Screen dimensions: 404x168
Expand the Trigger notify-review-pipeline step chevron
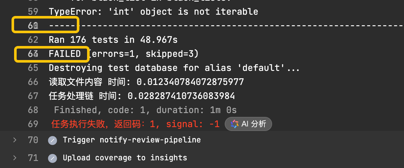click(14, 140)
